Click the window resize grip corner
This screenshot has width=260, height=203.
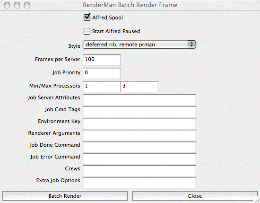tap(257, 200)
